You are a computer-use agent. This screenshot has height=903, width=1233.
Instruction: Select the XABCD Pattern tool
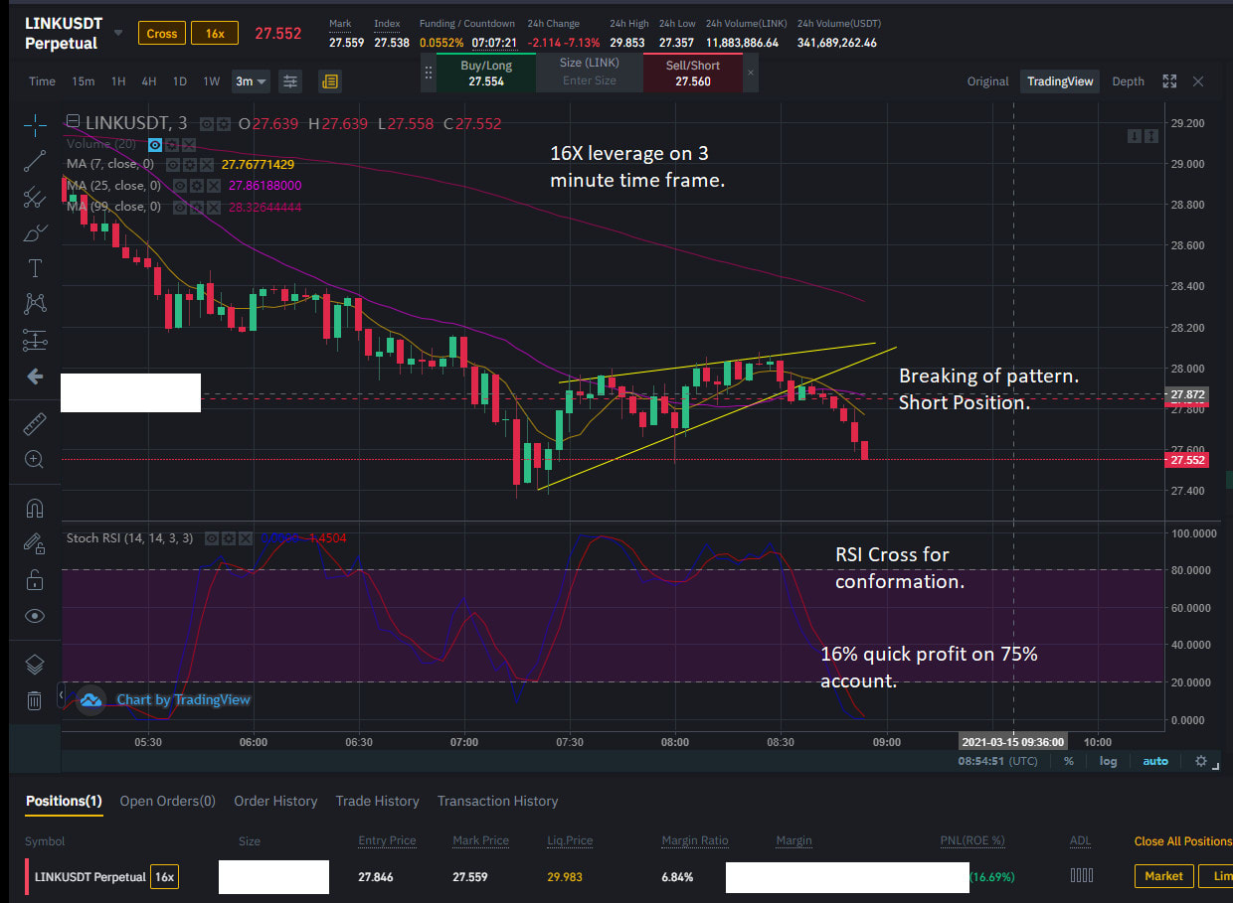(x=34, y=303)
